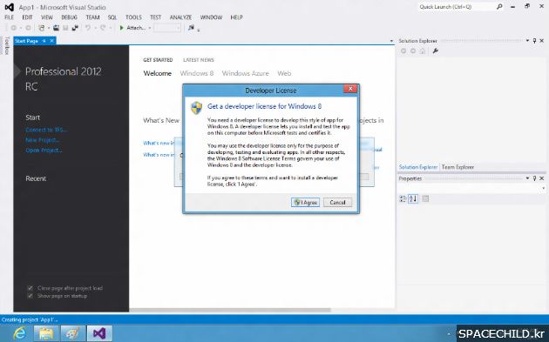
Task: Click the Property Pages icon in Properties
Action: (x=425, y=199)
